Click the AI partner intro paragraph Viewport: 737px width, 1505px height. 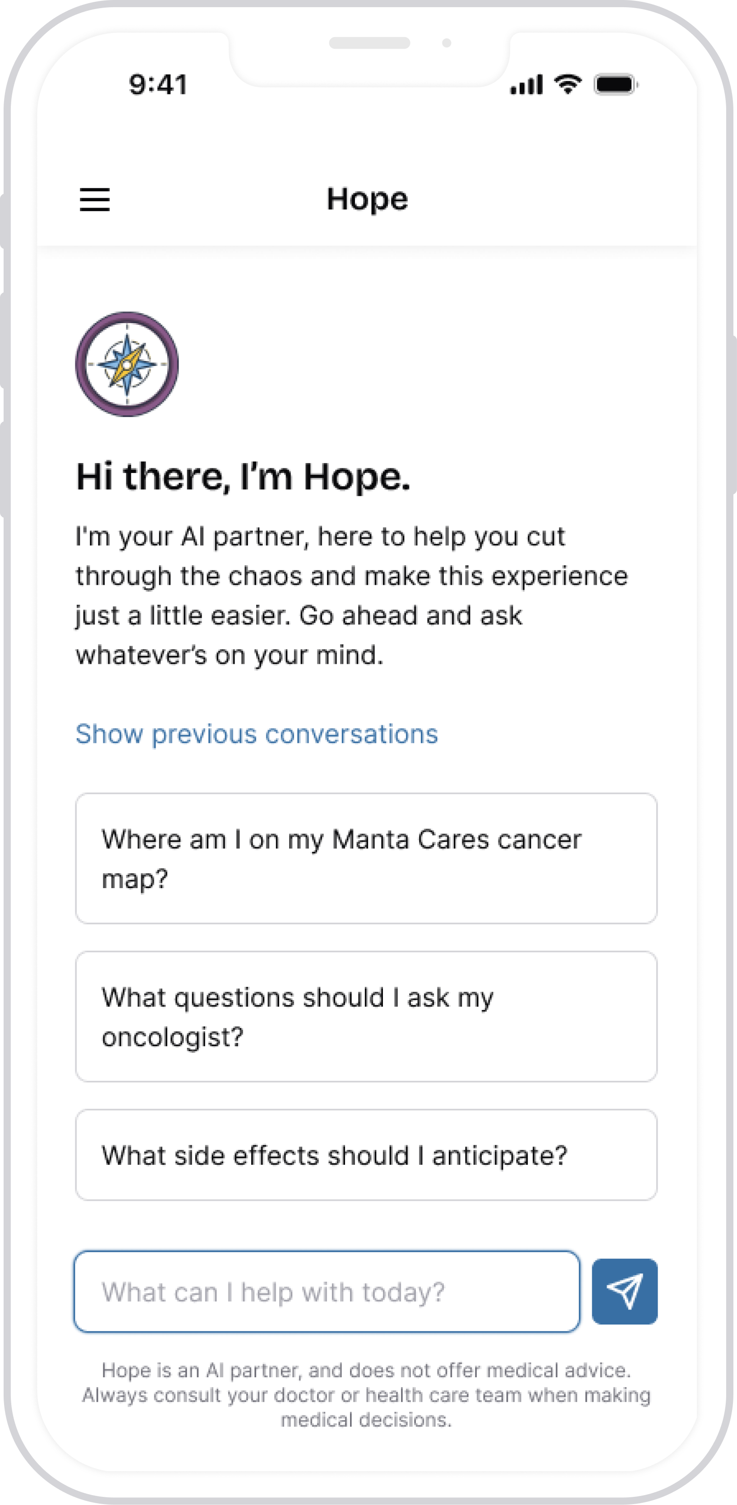(x=351, y=595)
